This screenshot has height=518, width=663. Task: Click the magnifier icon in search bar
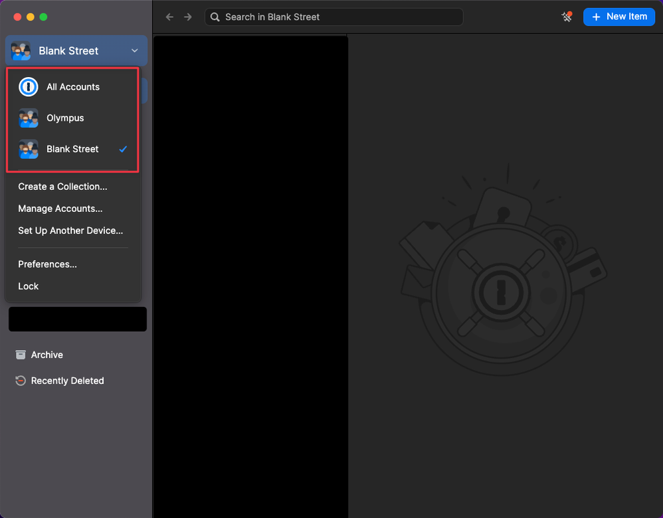(x=215, y=17)
